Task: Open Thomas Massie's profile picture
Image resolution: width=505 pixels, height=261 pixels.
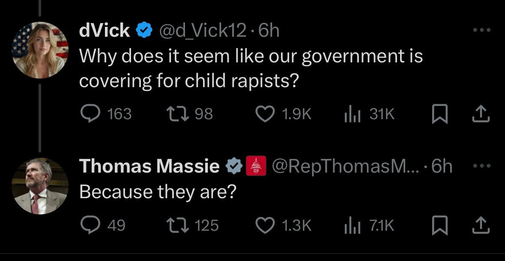Action: coord(40,186)
